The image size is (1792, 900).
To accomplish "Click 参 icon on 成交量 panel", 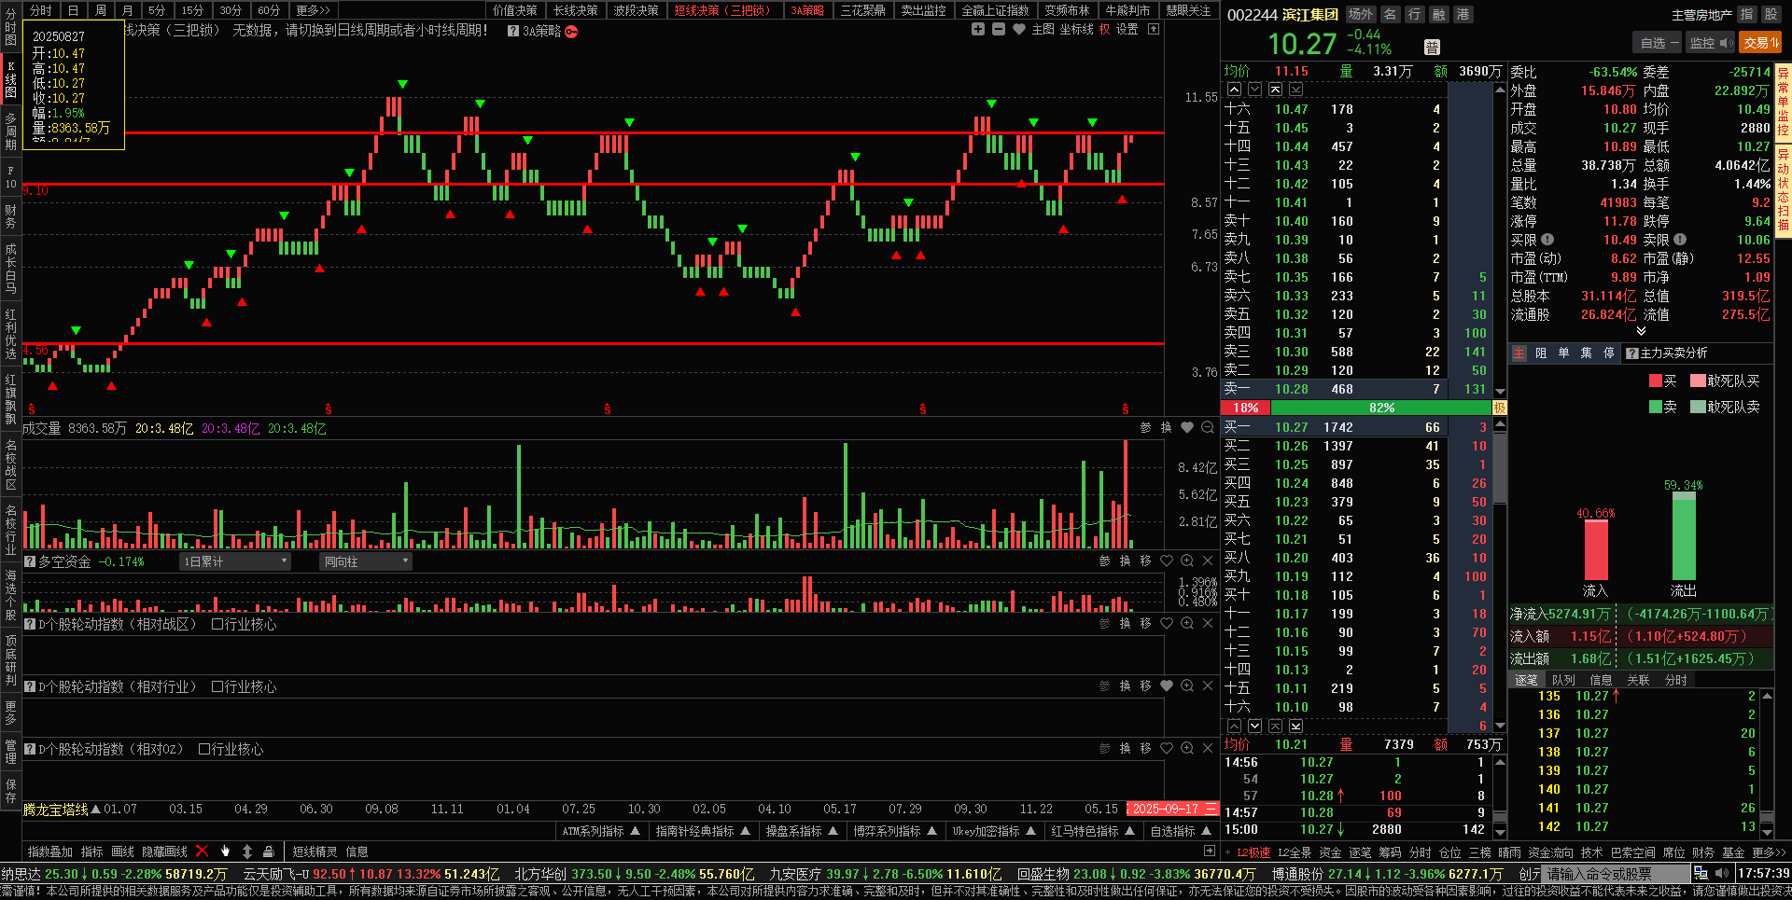I will (x=1146, y=427).
